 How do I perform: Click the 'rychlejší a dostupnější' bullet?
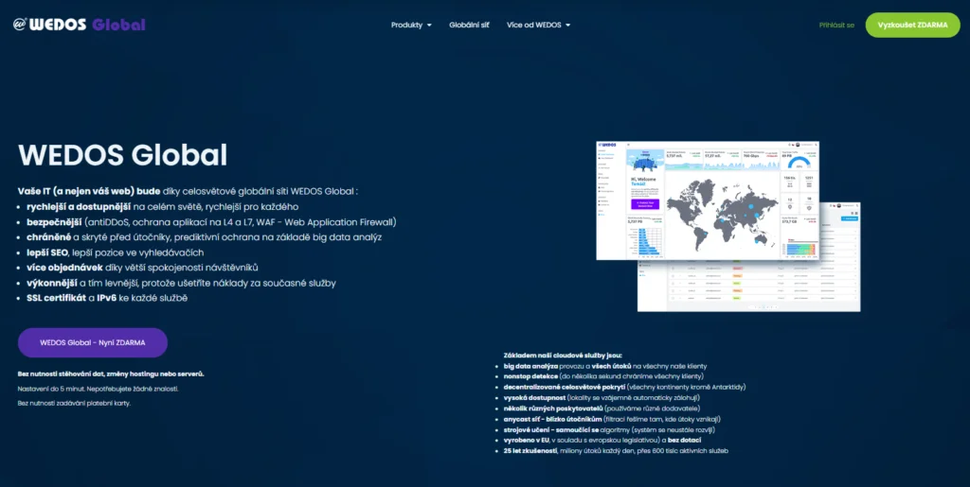[x=163, y=207]
